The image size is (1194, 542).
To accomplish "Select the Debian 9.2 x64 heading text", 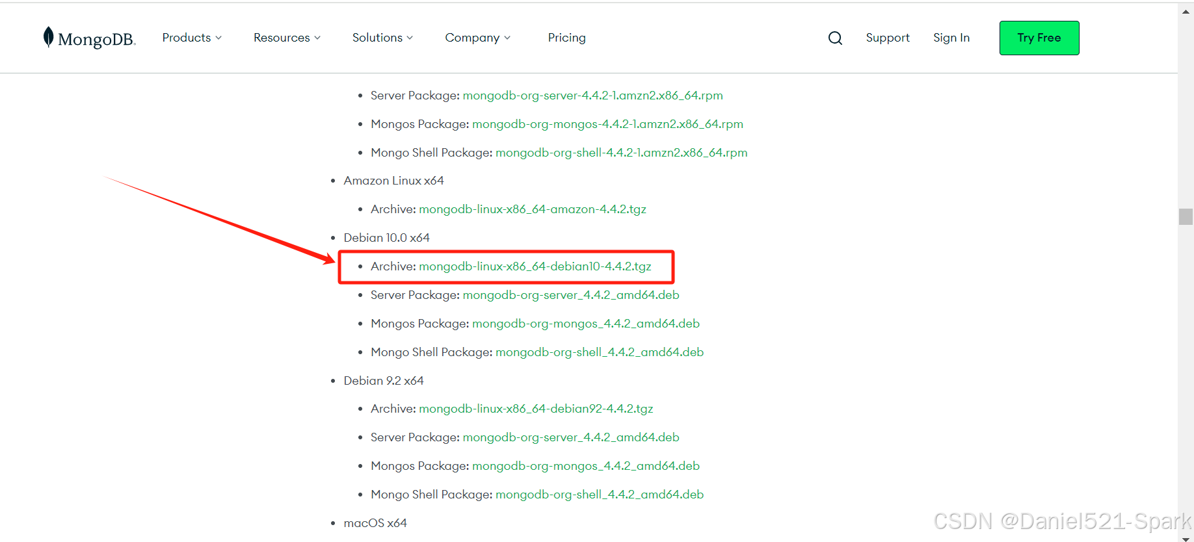I will click(384, 381).
